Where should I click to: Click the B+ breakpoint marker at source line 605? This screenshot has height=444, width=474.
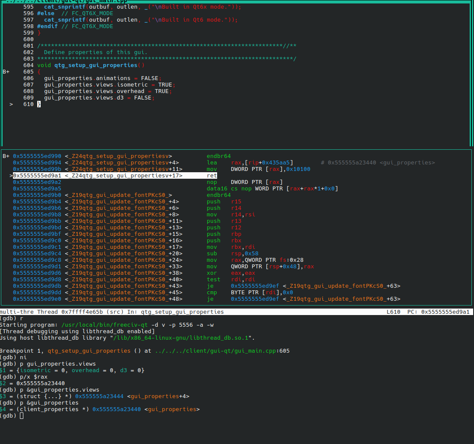click(6, 72)
